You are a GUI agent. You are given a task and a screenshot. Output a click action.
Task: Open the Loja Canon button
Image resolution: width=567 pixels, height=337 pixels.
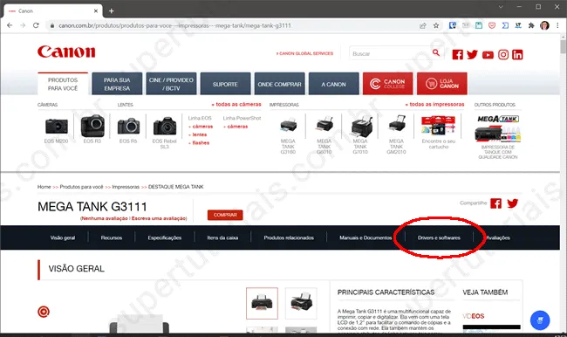coord(442,84)
